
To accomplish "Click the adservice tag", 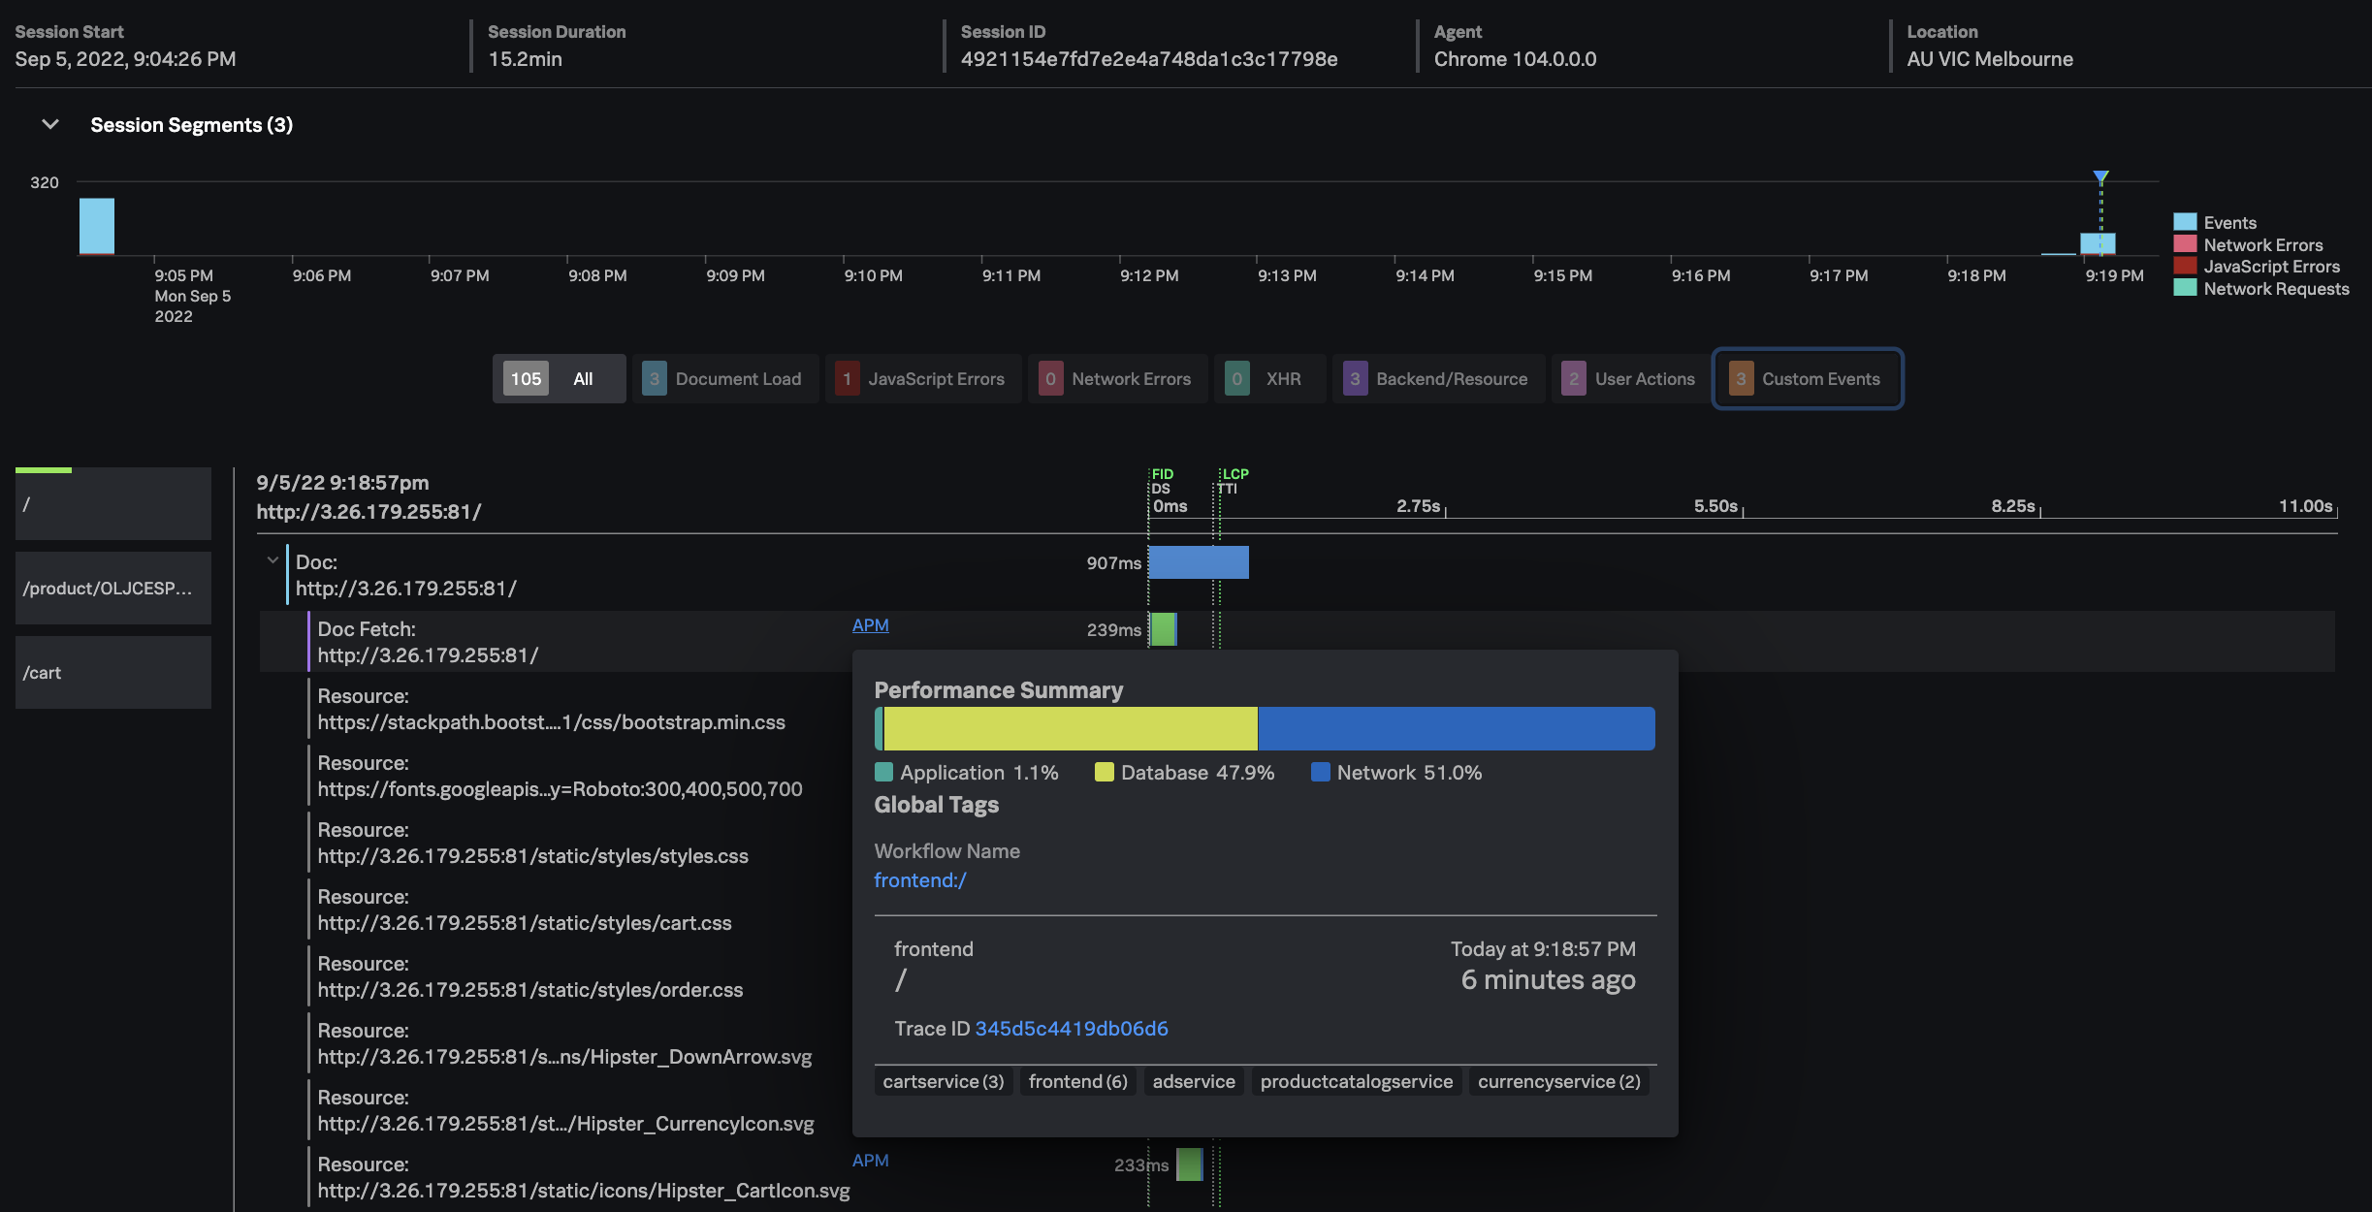I will click(1193, 1081).
